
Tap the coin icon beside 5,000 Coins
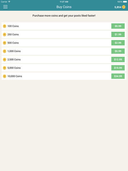coord(5,68)
